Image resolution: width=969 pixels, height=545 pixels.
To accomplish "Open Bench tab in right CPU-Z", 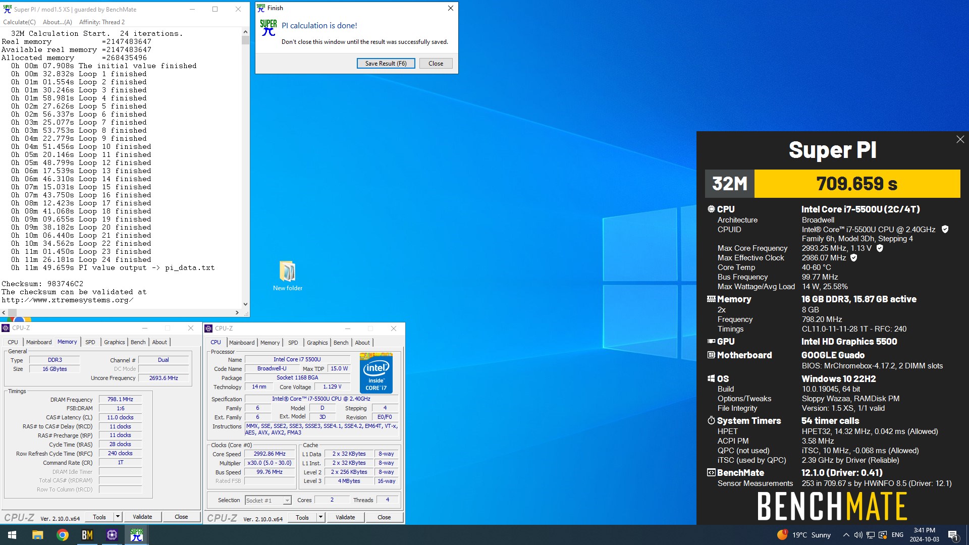I will click(x=341, y=343).
